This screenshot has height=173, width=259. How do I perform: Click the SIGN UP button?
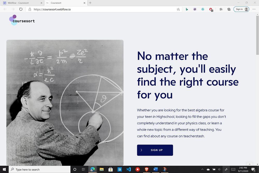coord(155,150)
